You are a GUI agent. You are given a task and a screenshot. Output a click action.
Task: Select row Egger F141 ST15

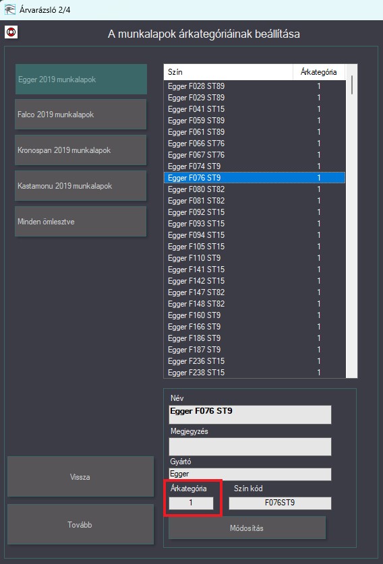pos(254,270)
